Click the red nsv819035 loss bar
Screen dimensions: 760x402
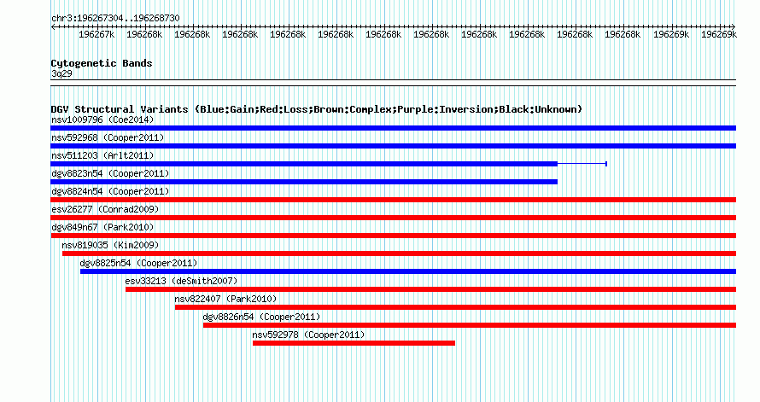[x=399, y=253]
